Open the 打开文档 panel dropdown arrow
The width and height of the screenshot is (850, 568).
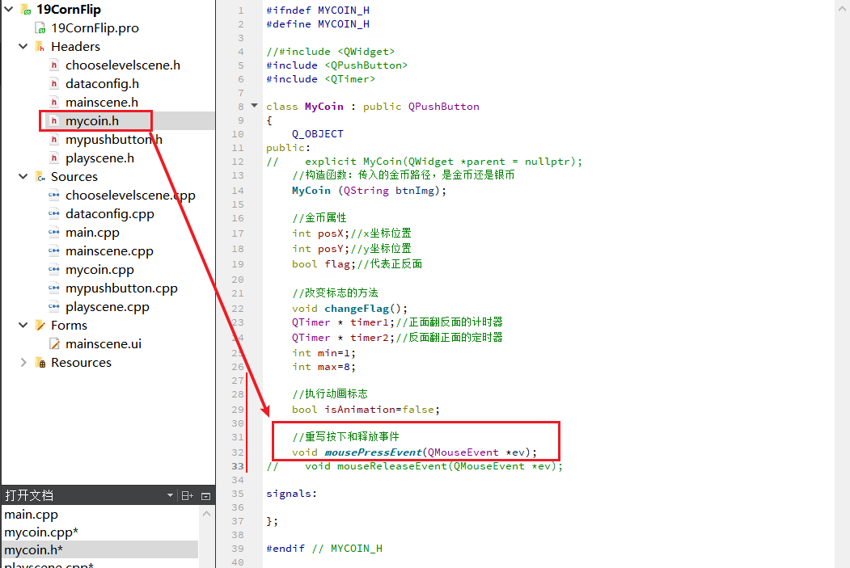coord(170,495)
